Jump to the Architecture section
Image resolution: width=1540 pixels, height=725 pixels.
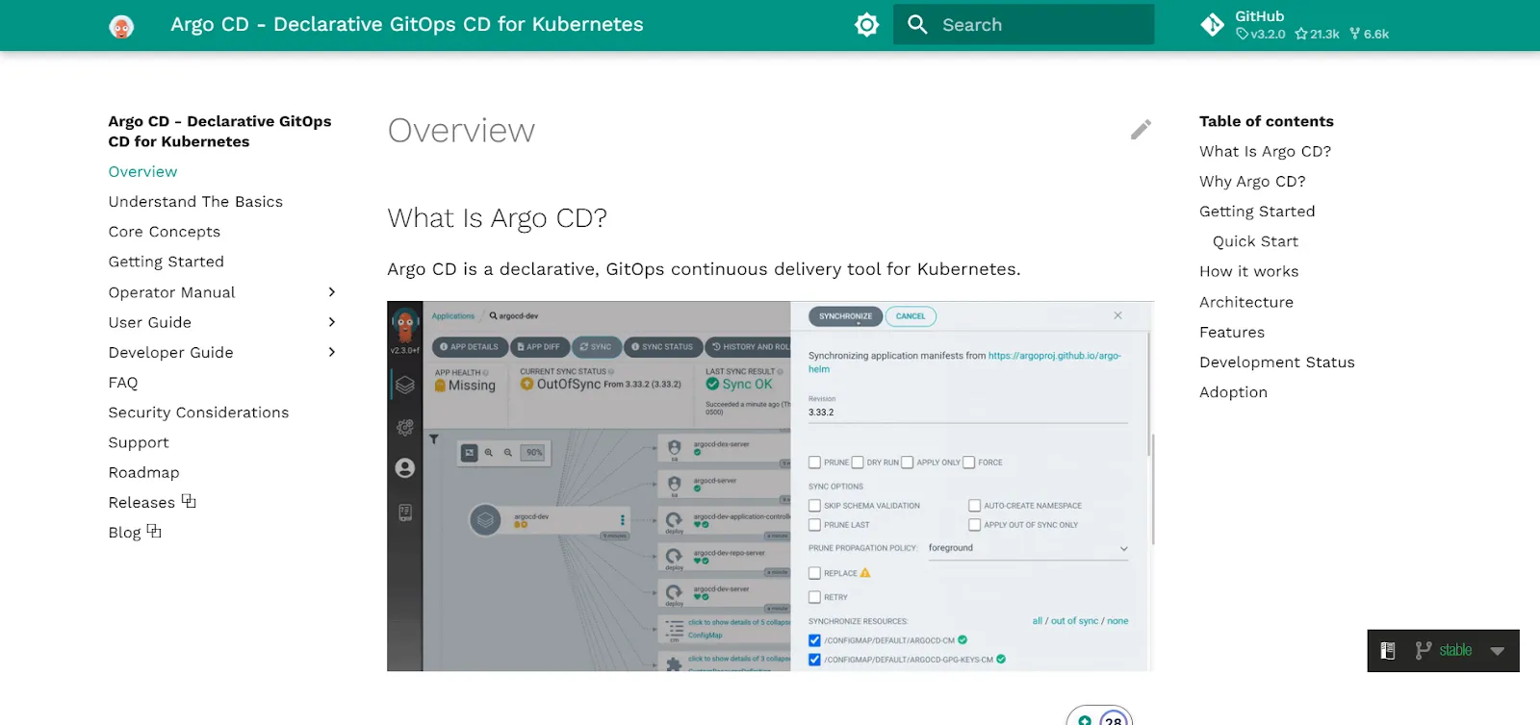[1246, 302]
